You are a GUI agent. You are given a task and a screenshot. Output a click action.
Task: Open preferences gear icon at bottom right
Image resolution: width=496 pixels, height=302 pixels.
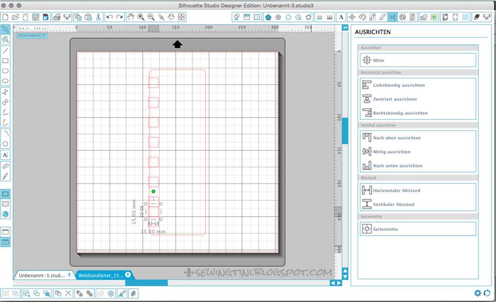478,293
